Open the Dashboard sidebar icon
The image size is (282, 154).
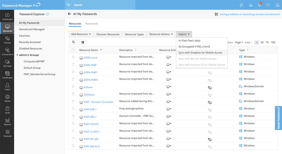click(7, 17)
